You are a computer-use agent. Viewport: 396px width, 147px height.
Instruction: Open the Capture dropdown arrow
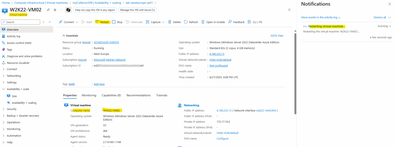pos(163,22)
